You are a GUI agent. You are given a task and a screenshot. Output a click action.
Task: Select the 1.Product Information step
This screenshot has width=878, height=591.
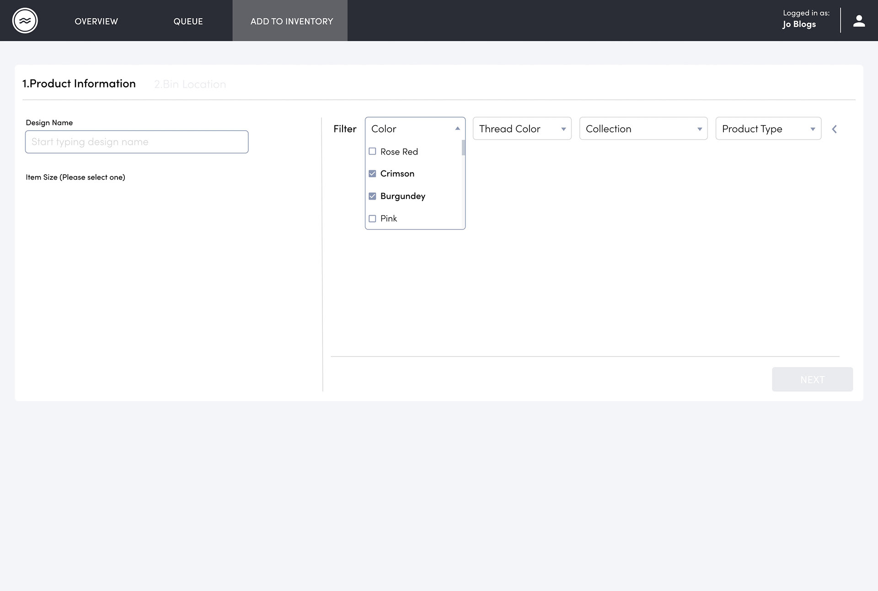click(79, 84)
